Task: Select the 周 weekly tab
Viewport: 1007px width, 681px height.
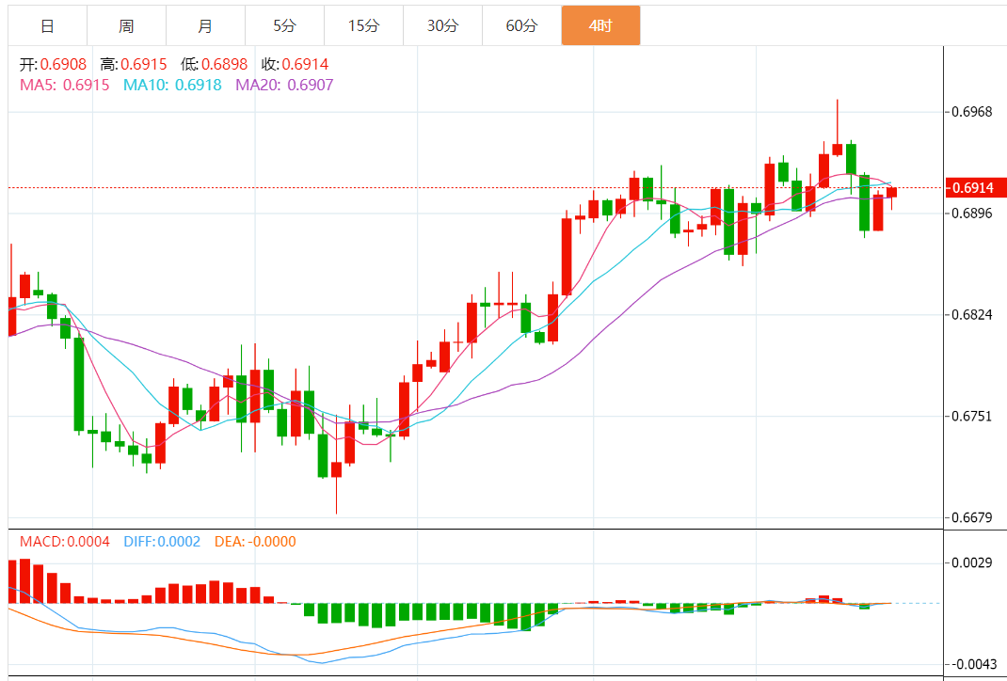Action: click(x=126, y=25)
